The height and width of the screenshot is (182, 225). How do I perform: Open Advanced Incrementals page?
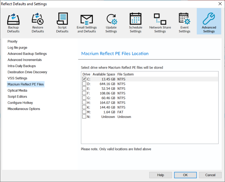(x=24, y=60)
